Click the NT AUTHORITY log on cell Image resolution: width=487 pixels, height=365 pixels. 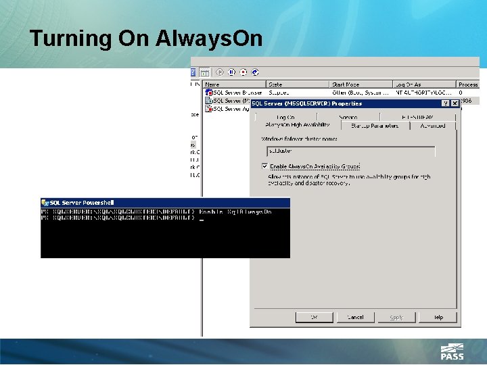[423, 93]
